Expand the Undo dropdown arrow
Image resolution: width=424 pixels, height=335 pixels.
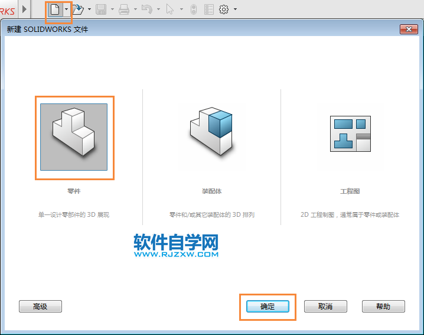pos(158,9)
